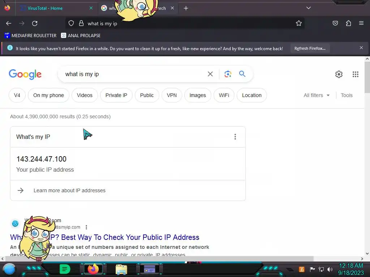Go back to the previous page

[x=9, y=23]
